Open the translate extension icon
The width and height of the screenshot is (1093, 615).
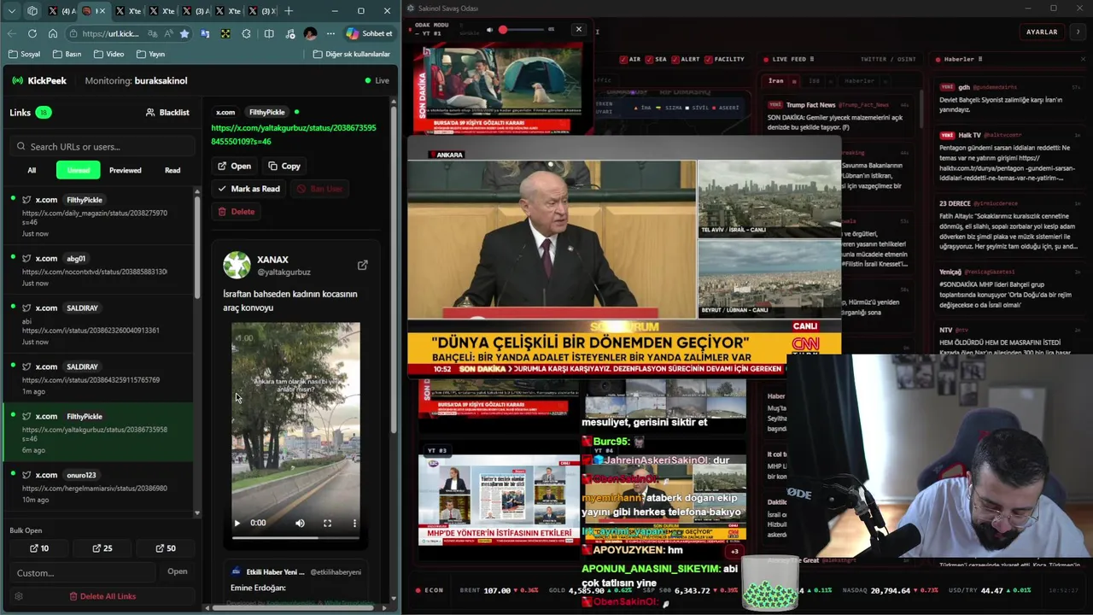(x=205, y=33)
